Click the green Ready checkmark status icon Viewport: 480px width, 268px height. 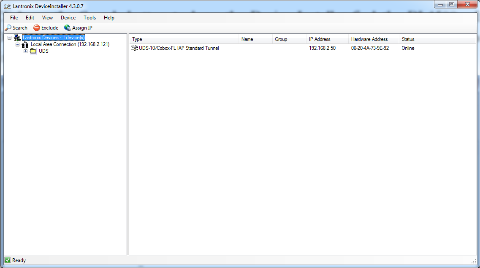[x=7, y=260]
